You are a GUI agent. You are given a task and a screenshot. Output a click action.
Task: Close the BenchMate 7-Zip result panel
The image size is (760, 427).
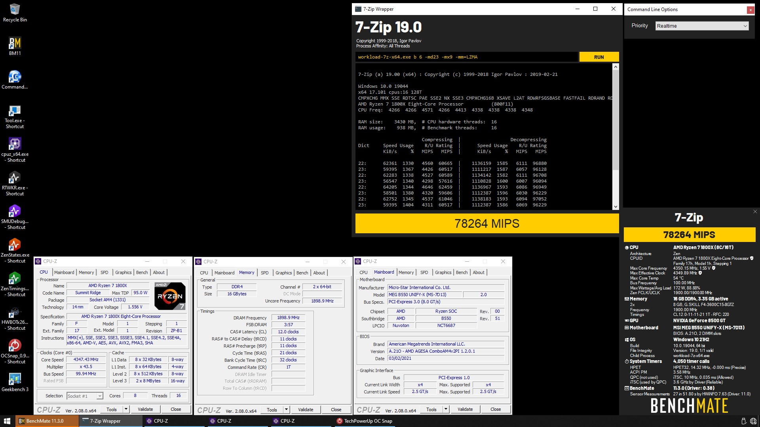755,212
